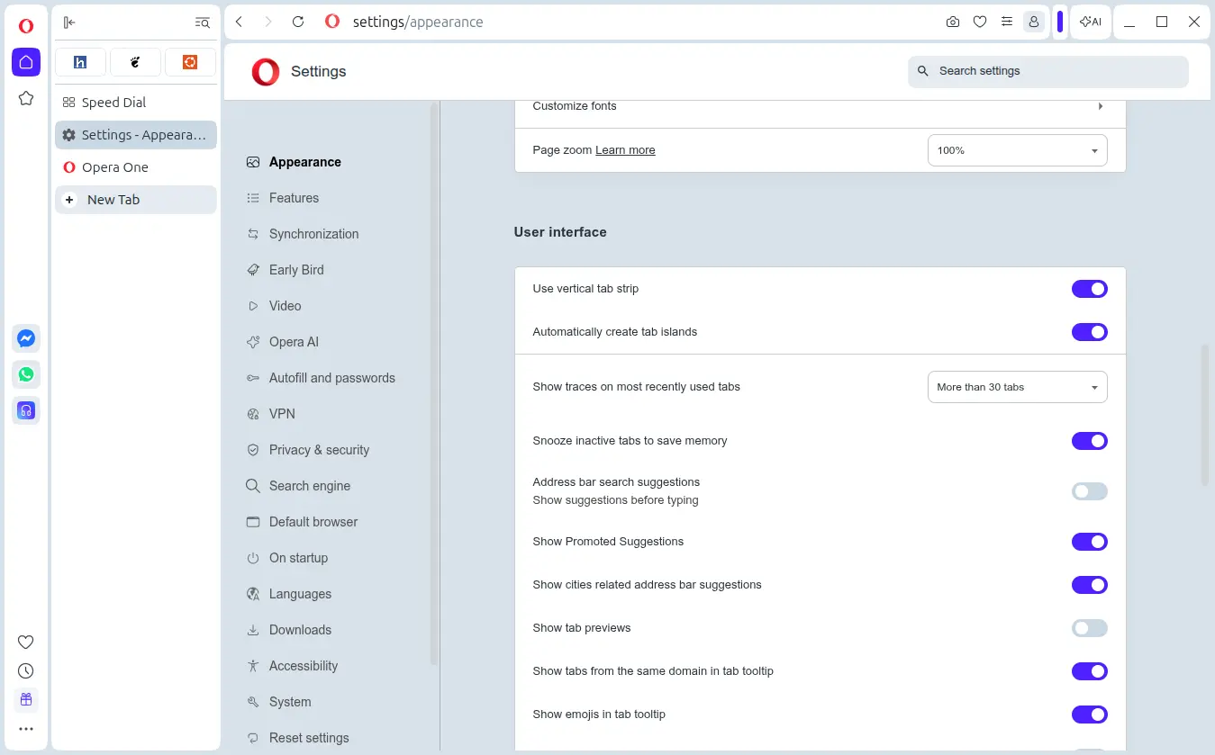The image size is (1215, 755).
Task: Open the GNOME foot pinned tab
Action: 135,62
